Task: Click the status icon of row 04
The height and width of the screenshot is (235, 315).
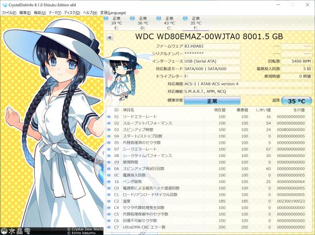Action: [109, 136]
